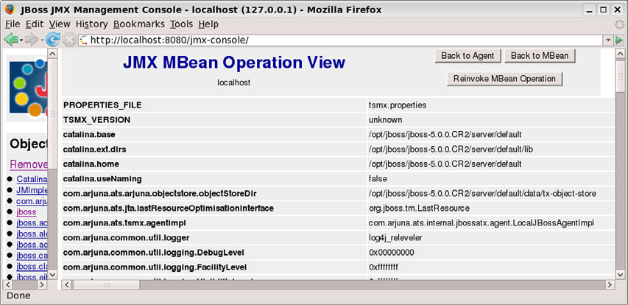Viewport: 628px width, 305px height.
Task: Click the Back to Agent button
Action: tap(468, 56)
